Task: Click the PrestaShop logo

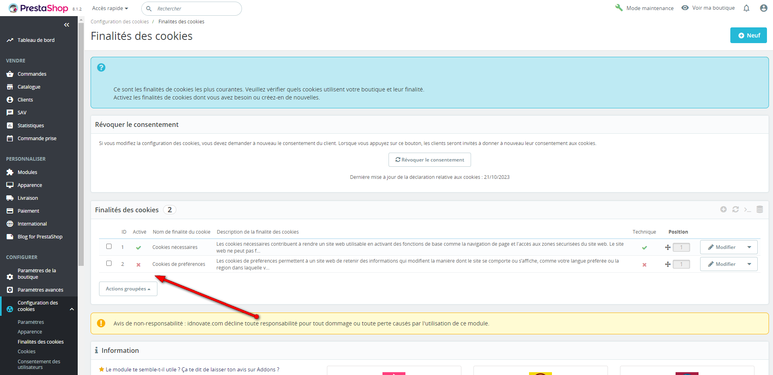Action: pos(38,8)
